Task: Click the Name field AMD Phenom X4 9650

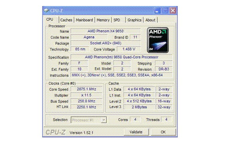Action: (x=105, y=31)
